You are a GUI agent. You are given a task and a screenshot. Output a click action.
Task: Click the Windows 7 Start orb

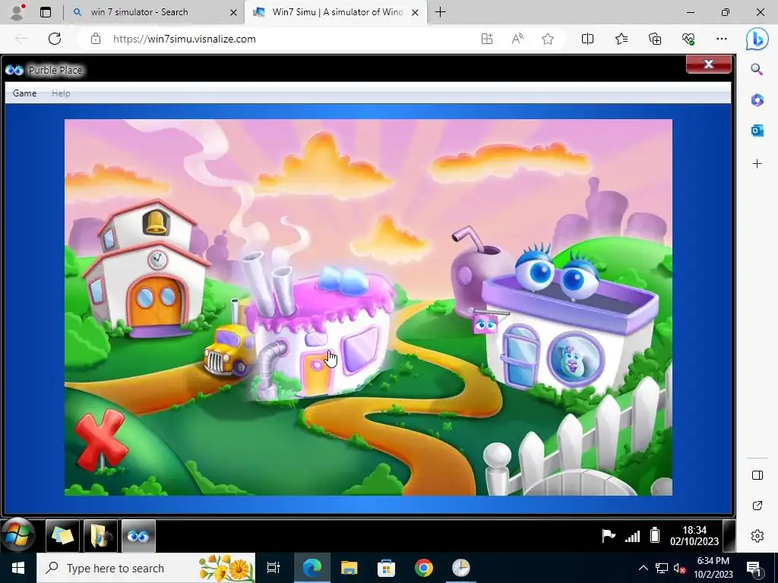point(19,535)
